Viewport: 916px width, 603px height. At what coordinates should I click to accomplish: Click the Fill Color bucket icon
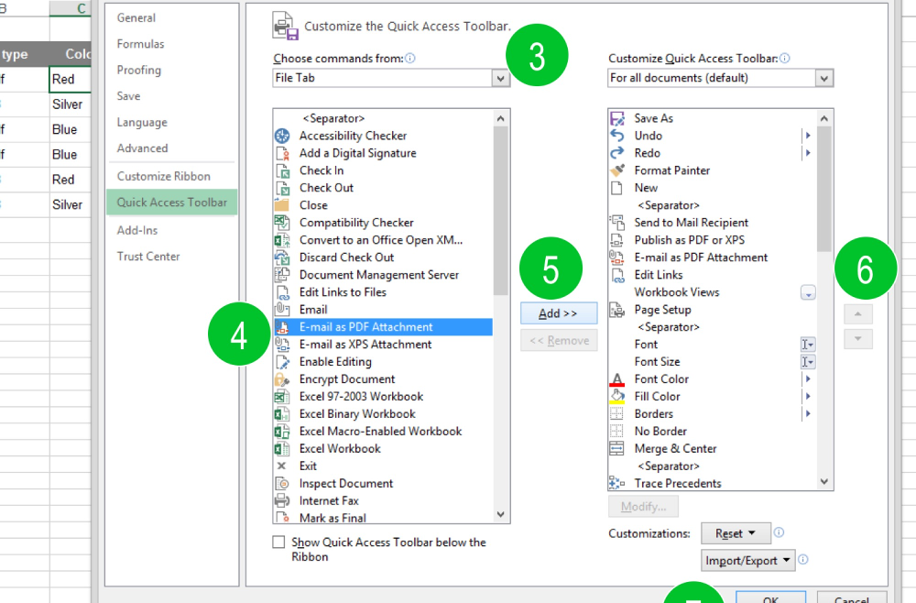(x=616, y=397)
